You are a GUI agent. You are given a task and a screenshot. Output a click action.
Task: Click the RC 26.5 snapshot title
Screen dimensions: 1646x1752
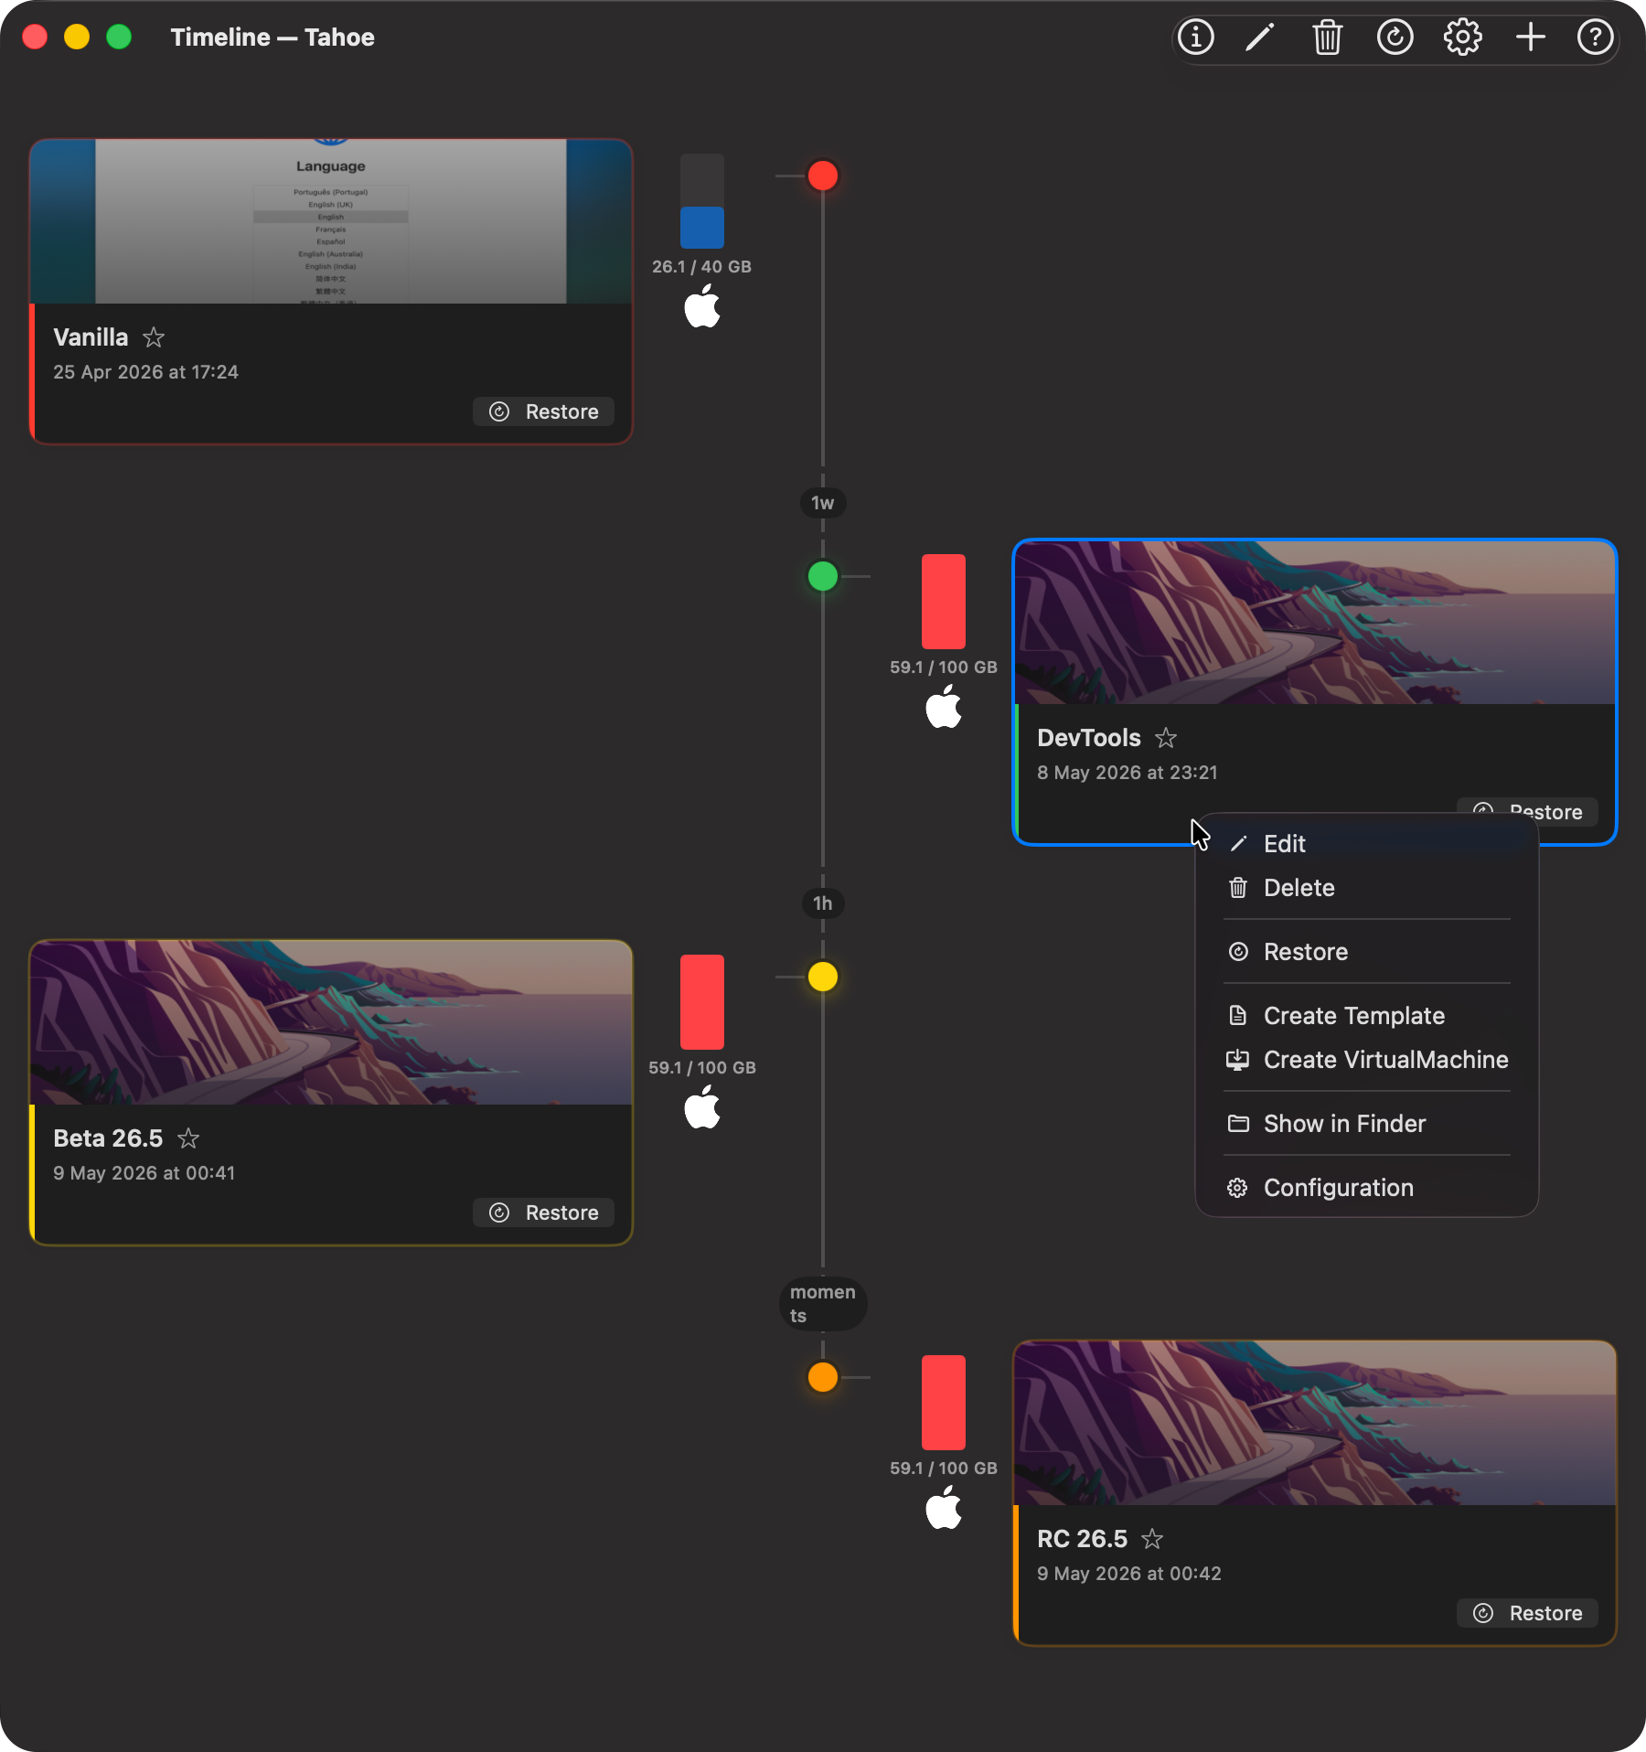[x=1082, y=1539]
